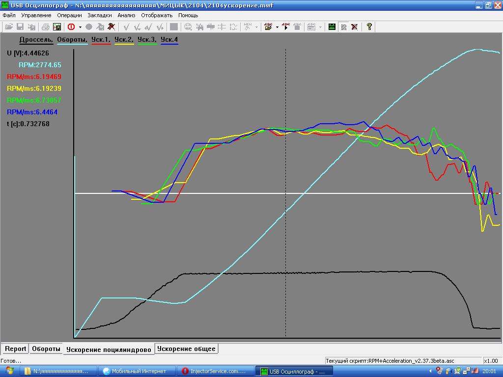Viewport: 503px width, 377px height.
Task: Click the Уск.1 red legend label
Action: coord(101,39)
